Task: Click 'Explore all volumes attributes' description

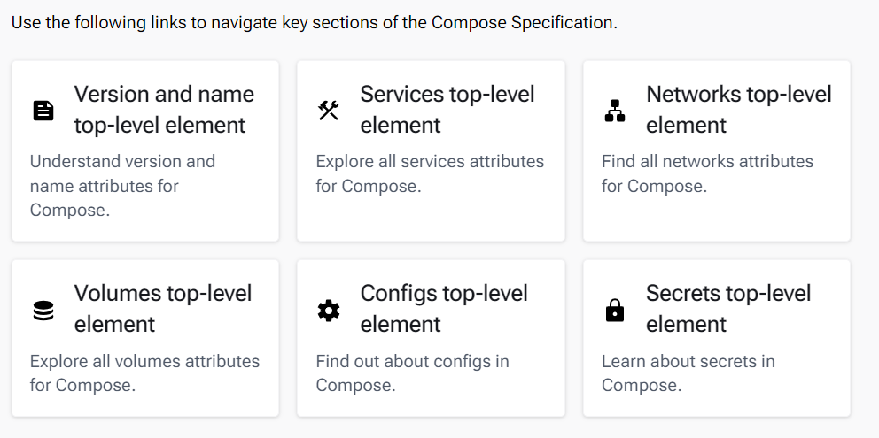Action: pos(144,373)
